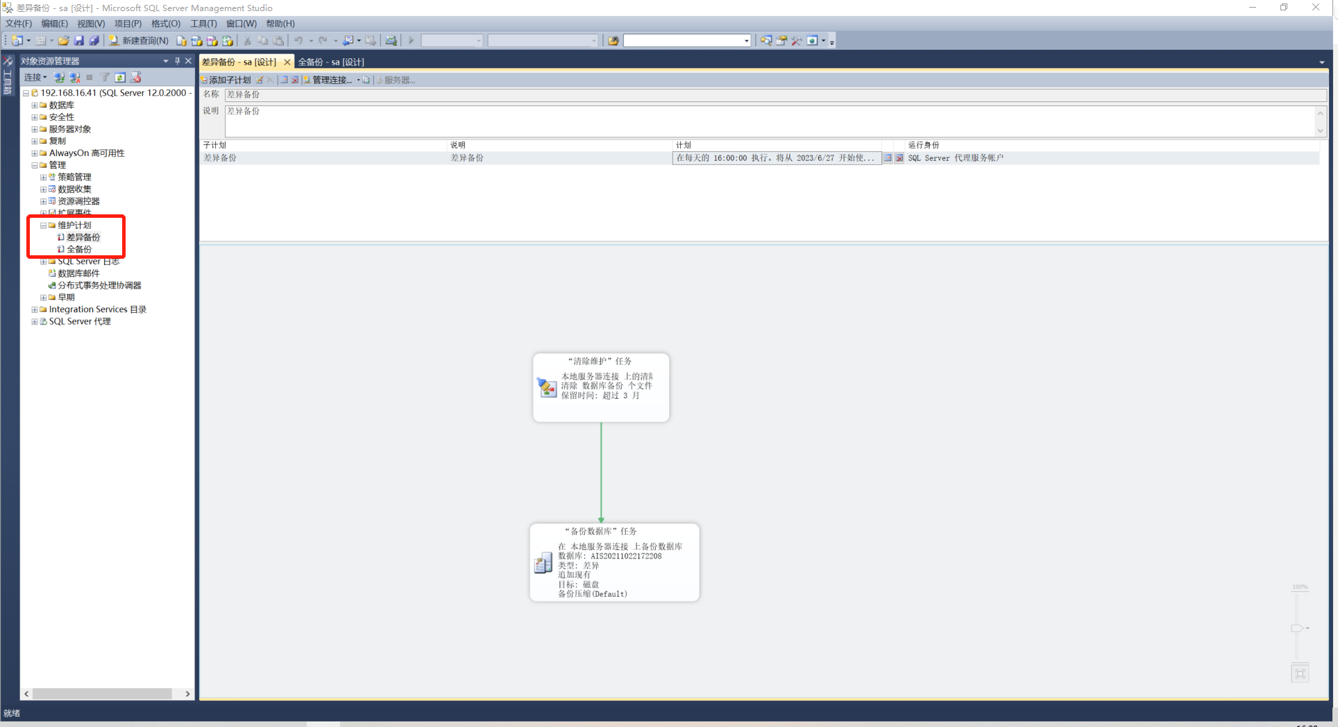Click the Add Subplan (添加子计划) button
The width and height of the screenshot is (1338, 727).
tap(226, 80)
